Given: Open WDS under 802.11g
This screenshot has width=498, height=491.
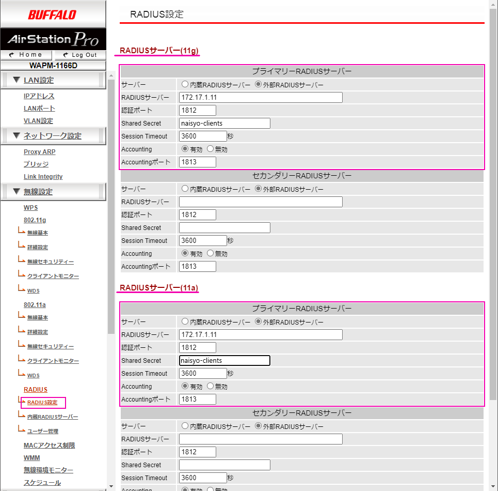Looking at the screenshot, I should 34,290.
